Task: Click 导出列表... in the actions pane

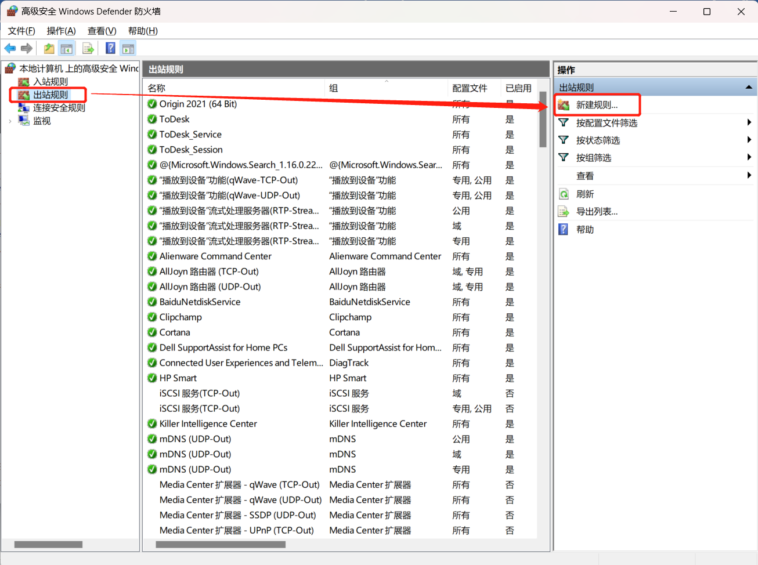Action: 597,212
